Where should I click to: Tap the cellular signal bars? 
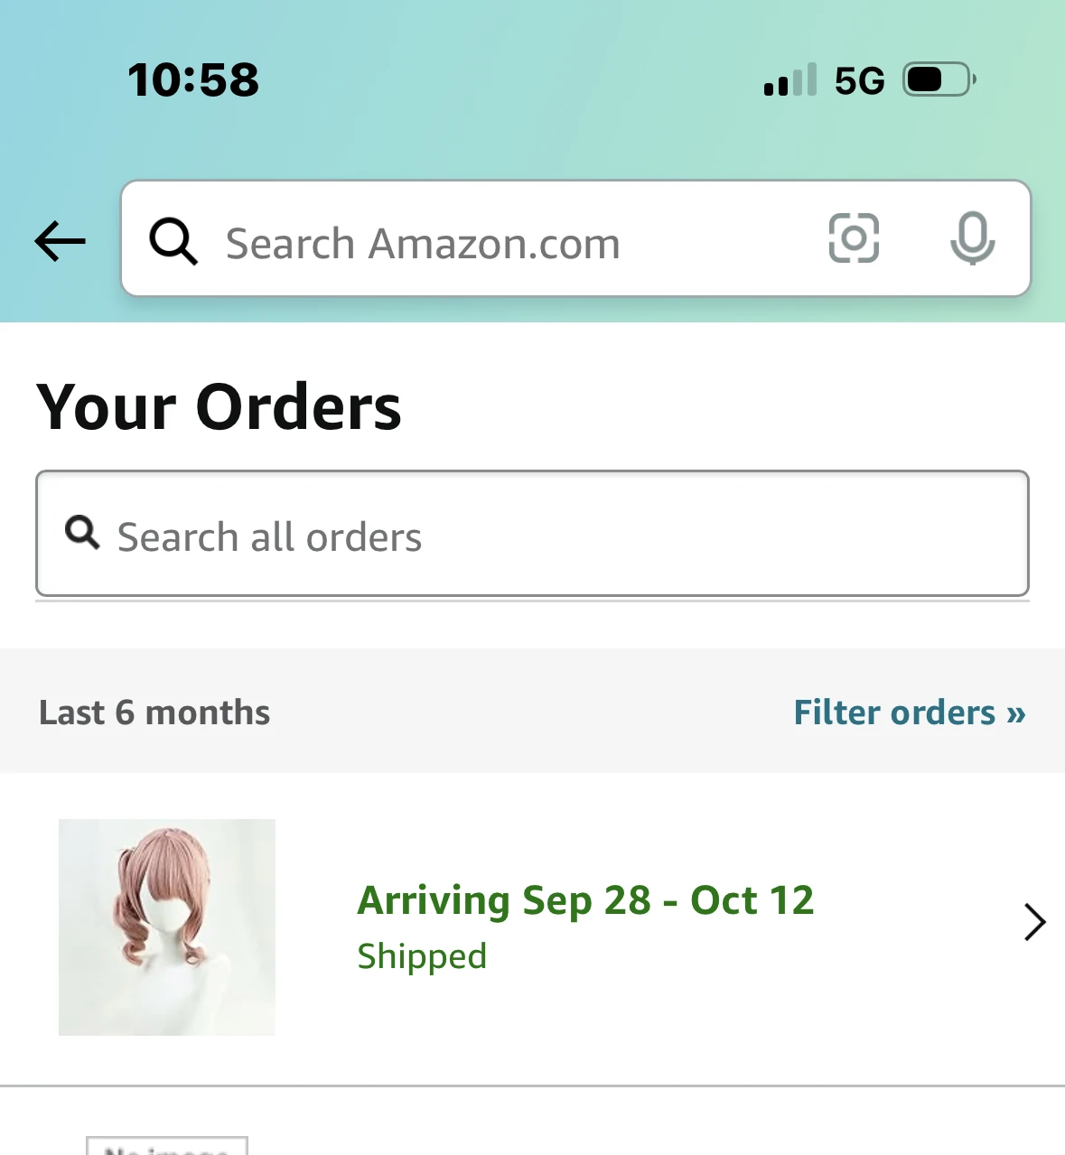pos(789,80)
